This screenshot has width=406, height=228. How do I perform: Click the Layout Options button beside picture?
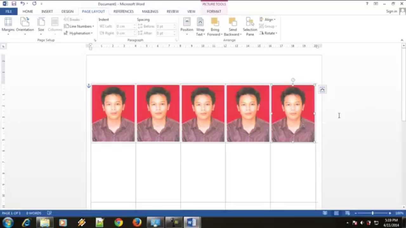click(322, 90)
